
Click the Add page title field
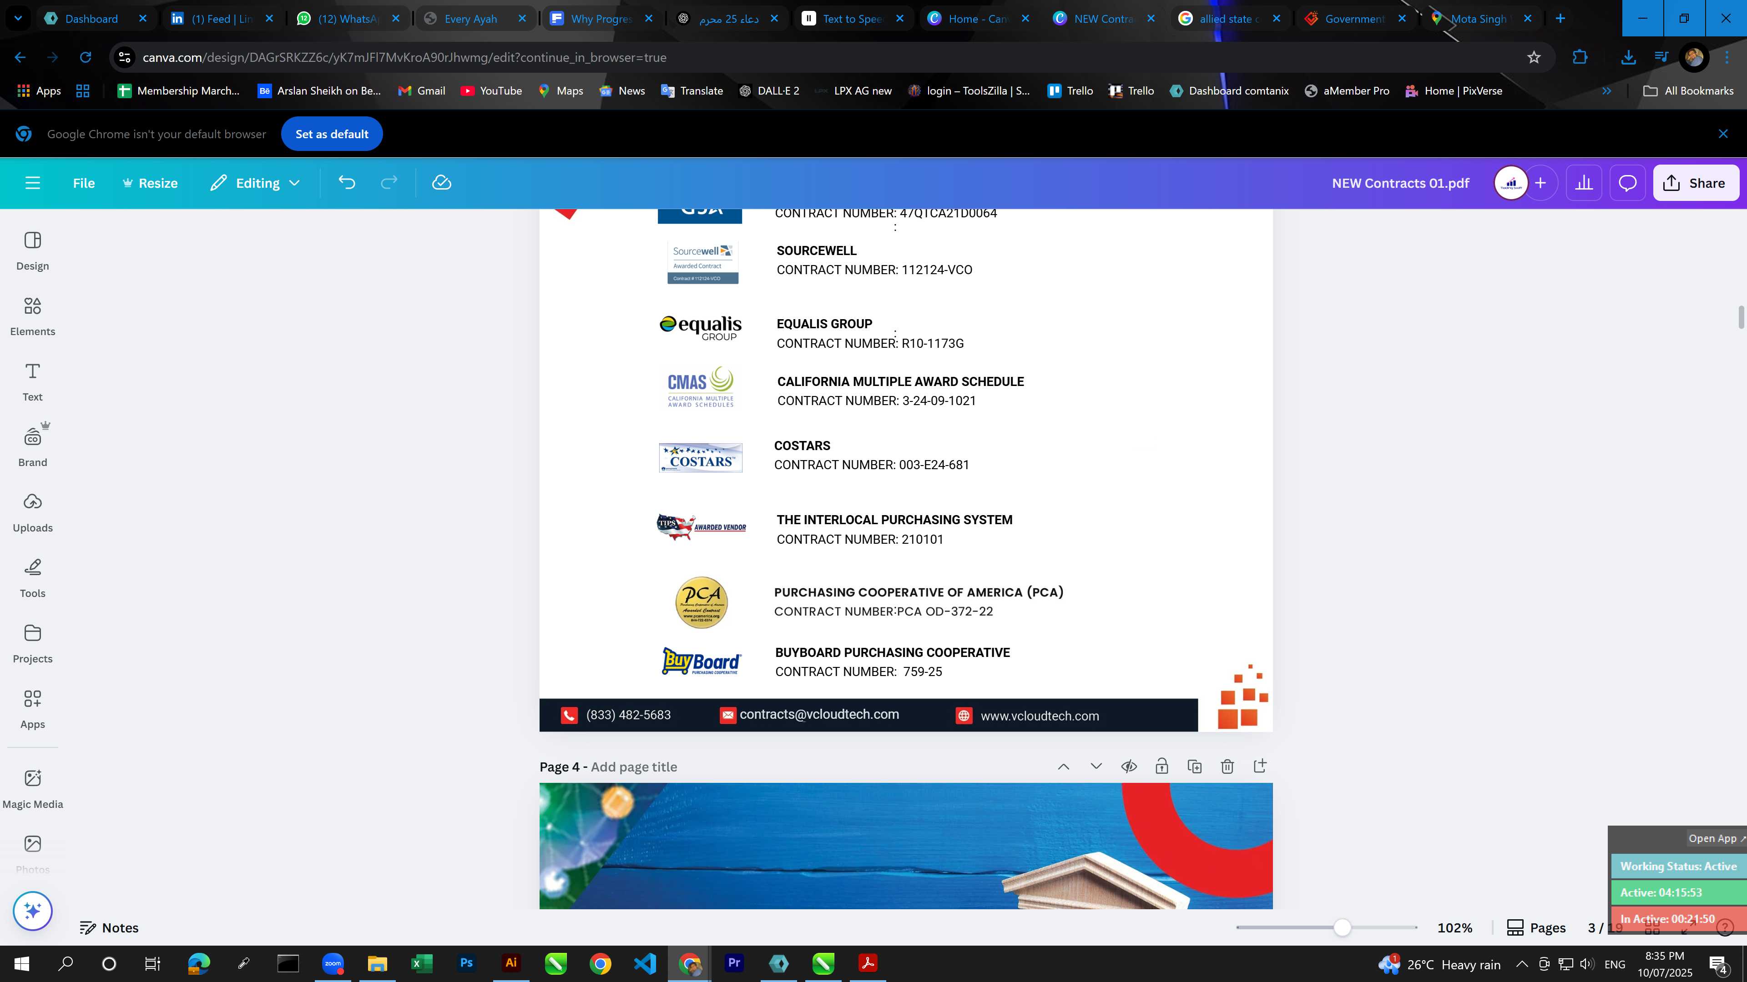pyautogui.click(x=634, y=767)
